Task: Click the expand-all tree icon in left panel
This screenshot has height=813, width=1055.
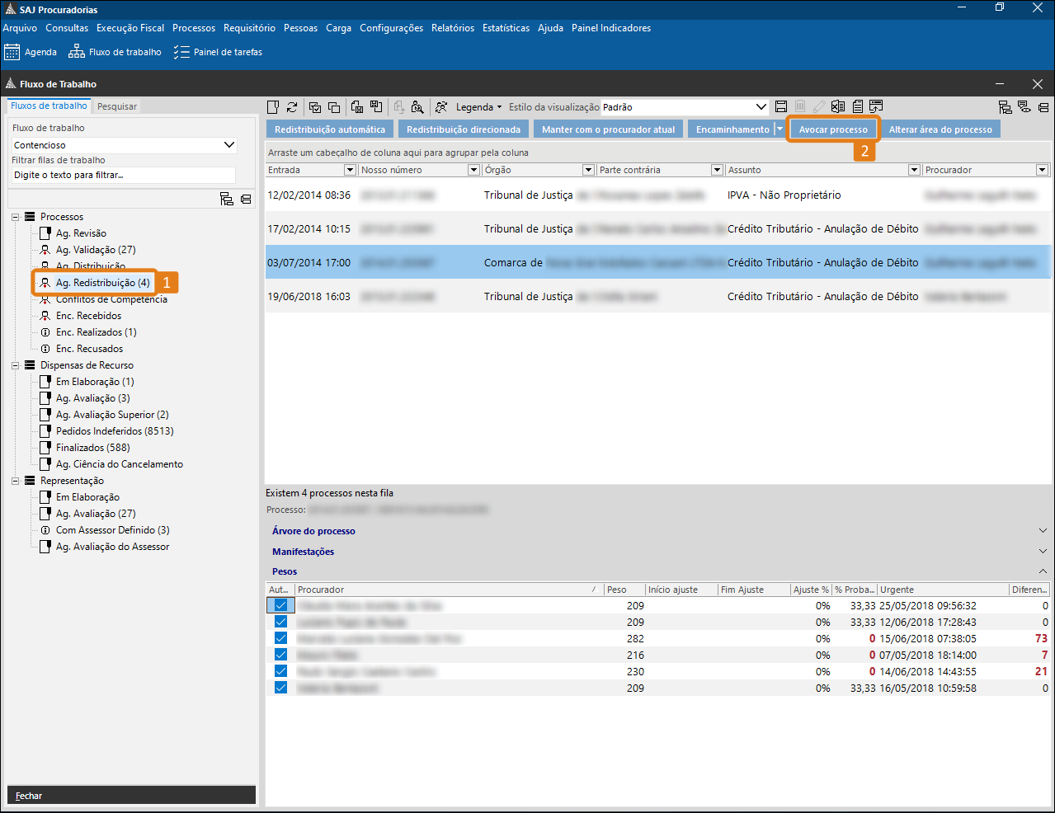Action: click(227, 199)
